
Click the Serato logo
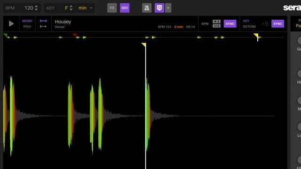click(292, 8)
